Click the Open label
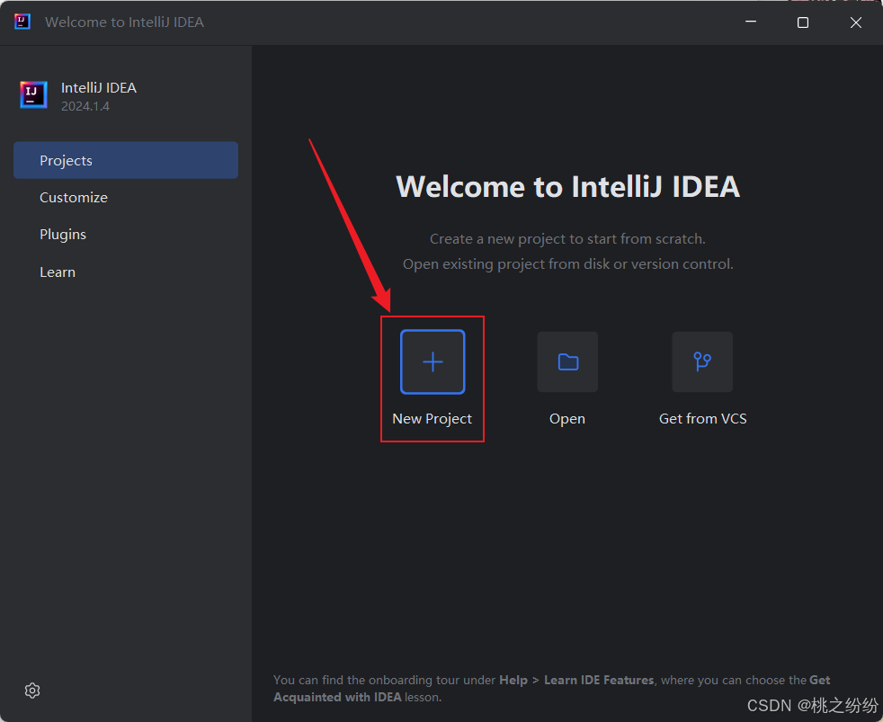The width and height of the screenshot is (883, 722). click(567, 419)
